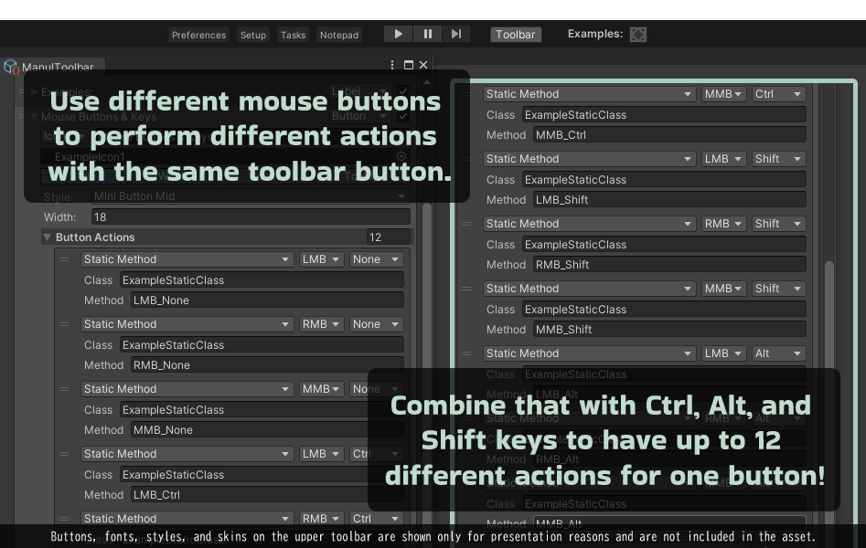This screenshot has height=548, width=866.
Task: Open the Shift modifier dropdown for MMB_Shift
Action: point(779,289)
